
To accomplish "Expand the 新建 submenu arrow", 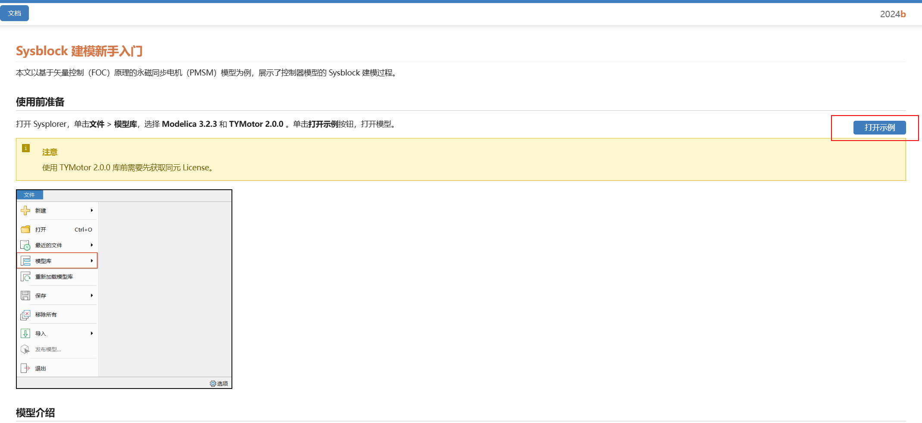I will [x=92, y=210].
